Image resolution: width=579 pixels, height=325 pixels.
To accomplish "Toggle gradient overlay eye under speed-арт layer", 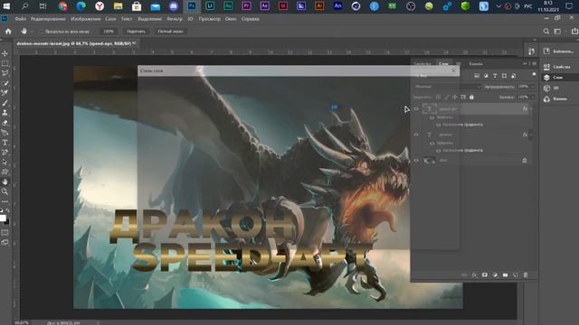I will [x=438, y=125].
